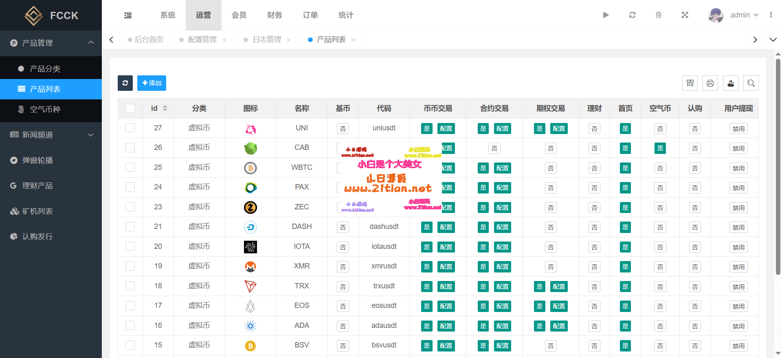The height and width of the screenshot is (358, 782).
Task: Click the print table icon
Action: pos(710,83)
